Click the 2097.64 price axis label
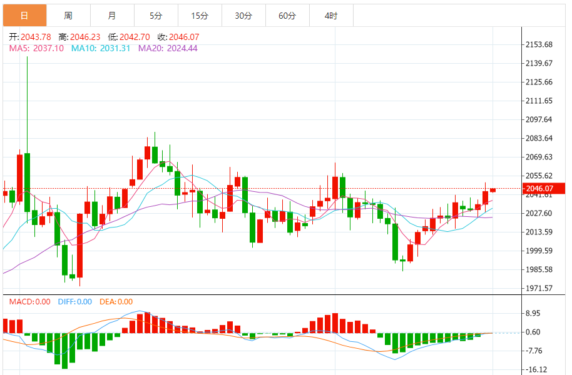Viewport: 572px width, 375px height. pyautogui.click(x=539, y=119)
